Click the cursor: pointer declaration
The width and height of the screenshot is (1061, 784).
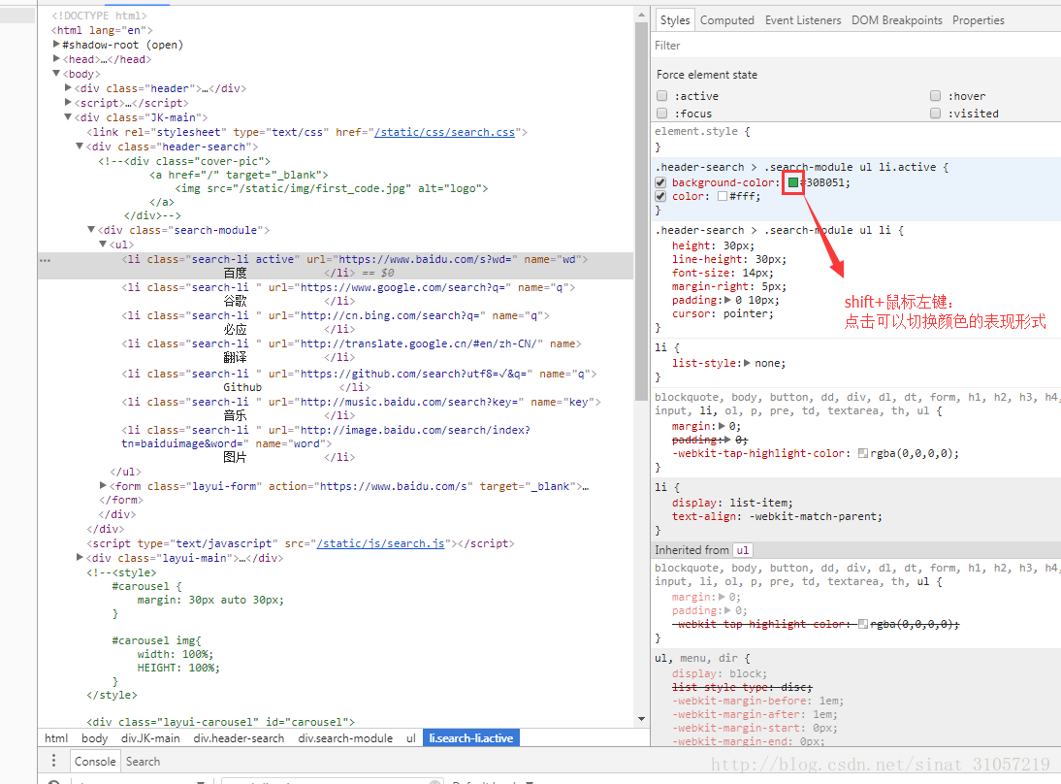coord(722,313)
